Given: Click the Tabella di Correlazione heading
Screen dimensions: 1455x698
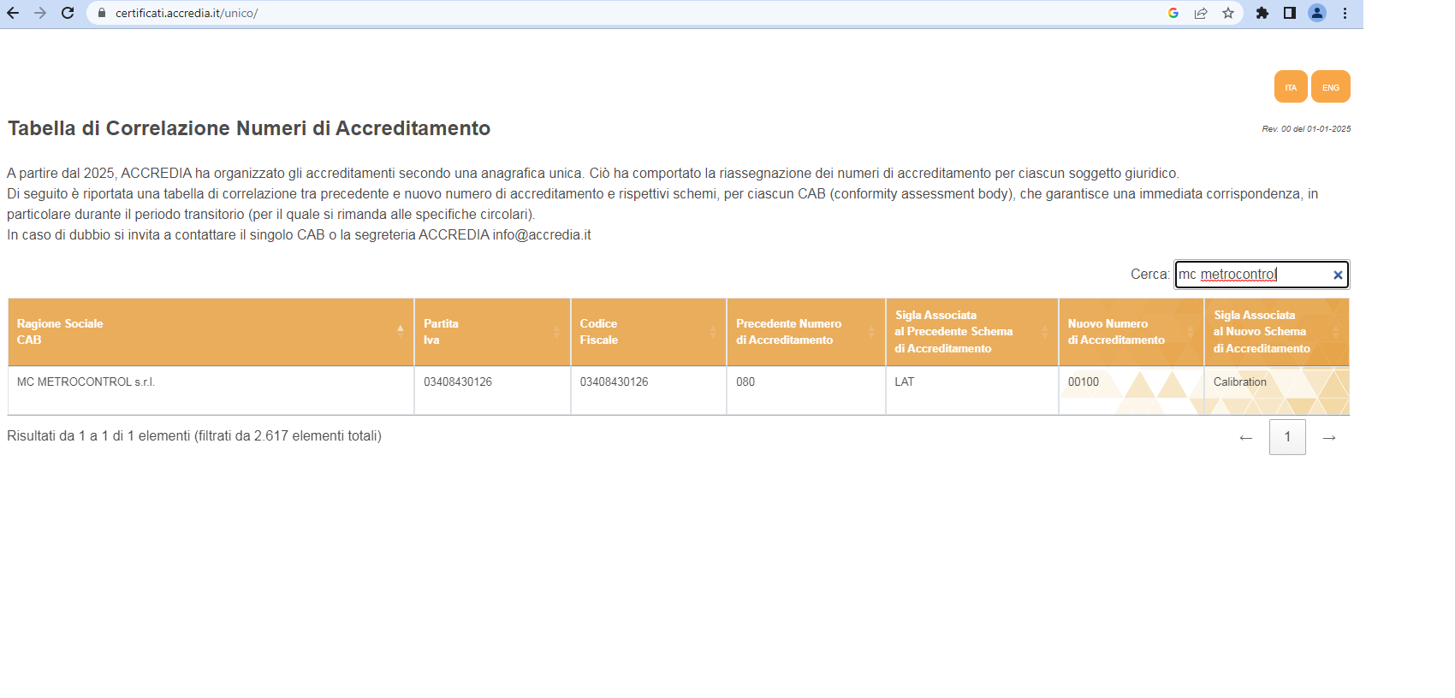Looking at the screenshot, I should [x=249, y=128].
